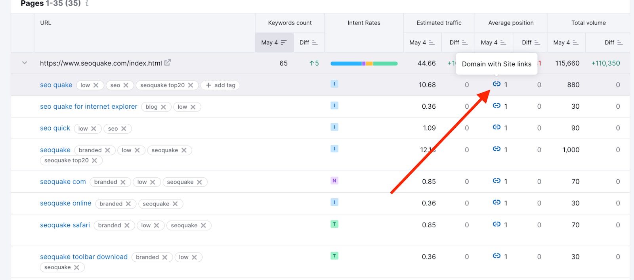This screenshot has height=280, width=634.
Task: Remove low tag from seoquake safari row
Action: pyautogui.click(x=157, y=226)
